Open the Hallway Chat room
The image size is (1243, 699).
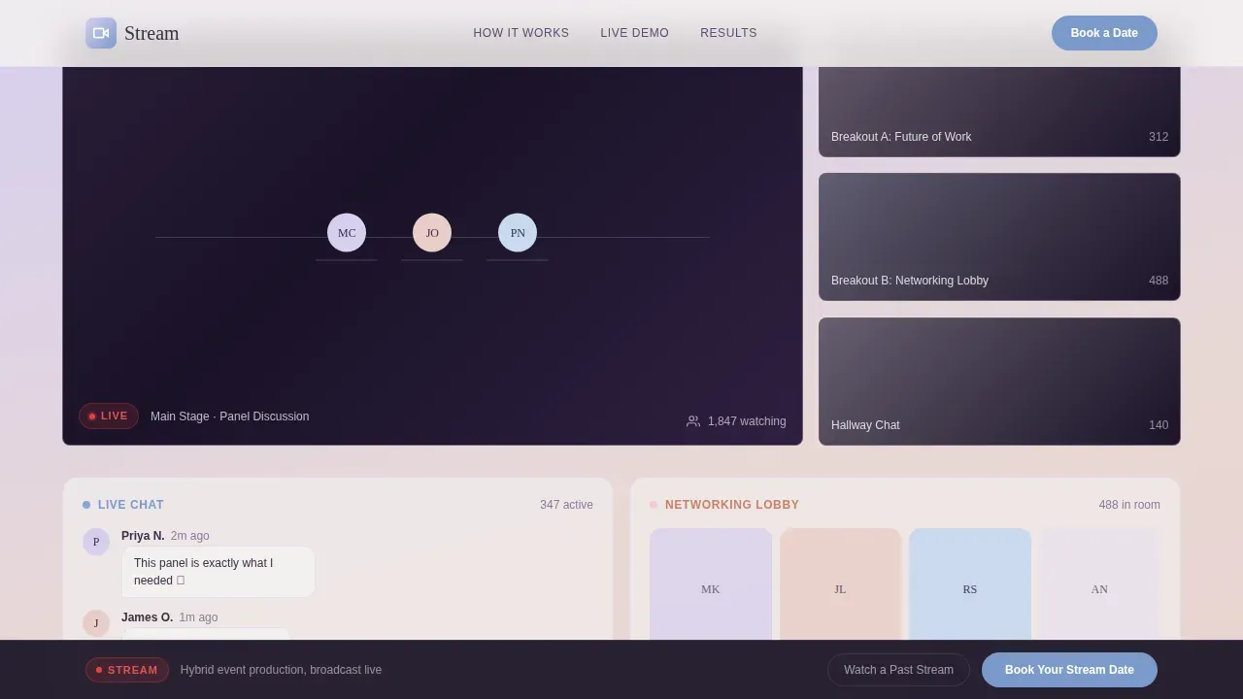(999, 382)
